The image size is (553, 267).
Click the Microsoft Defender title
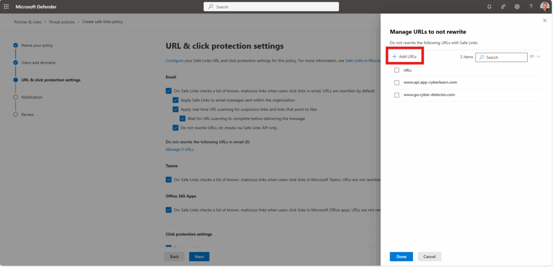(36, 6)
